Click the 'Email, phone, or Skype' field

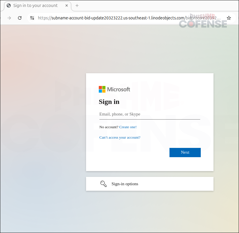[149, 114]
